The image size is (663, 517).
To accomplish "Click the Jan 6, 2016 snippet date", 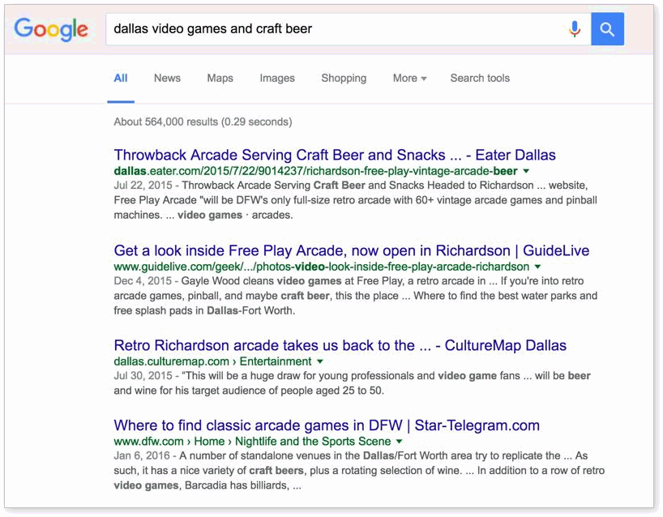I will (x=142, y=455).
